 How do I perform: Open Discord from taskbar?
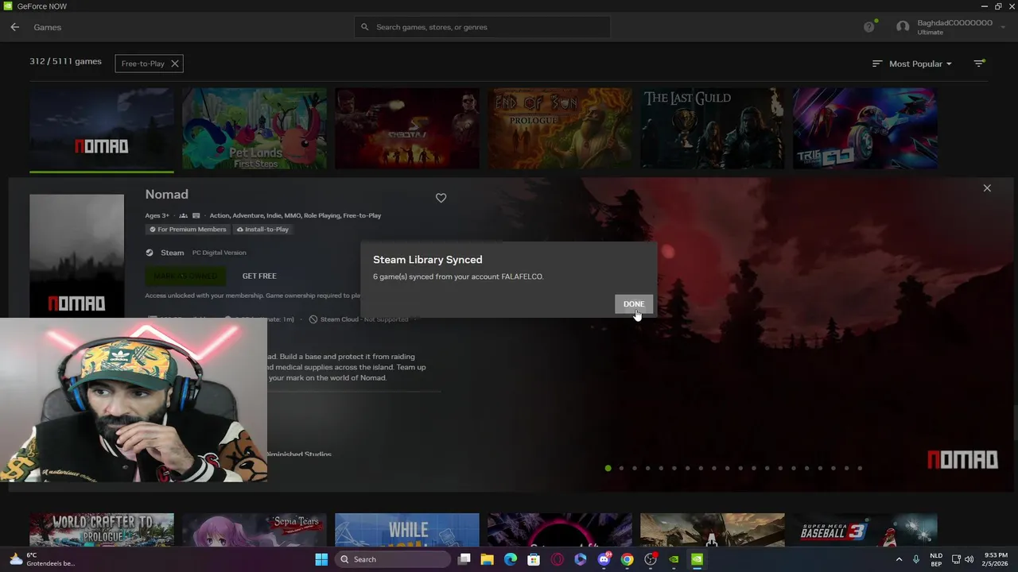[x=604, y=559]
